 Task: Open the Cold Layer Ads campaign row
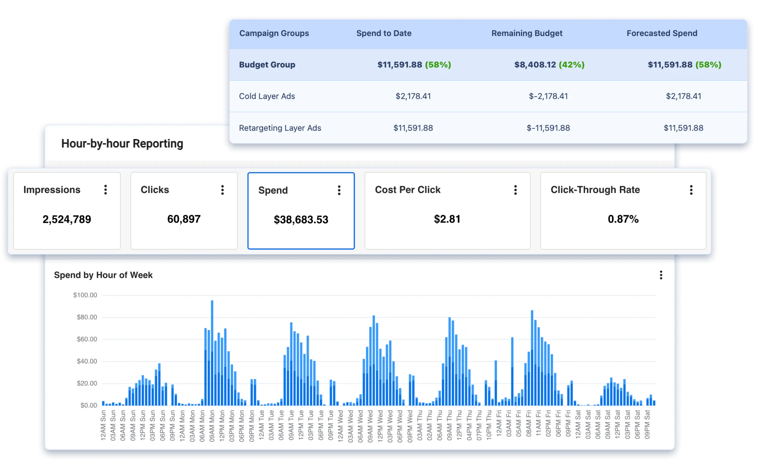click(x=488, y=96)
